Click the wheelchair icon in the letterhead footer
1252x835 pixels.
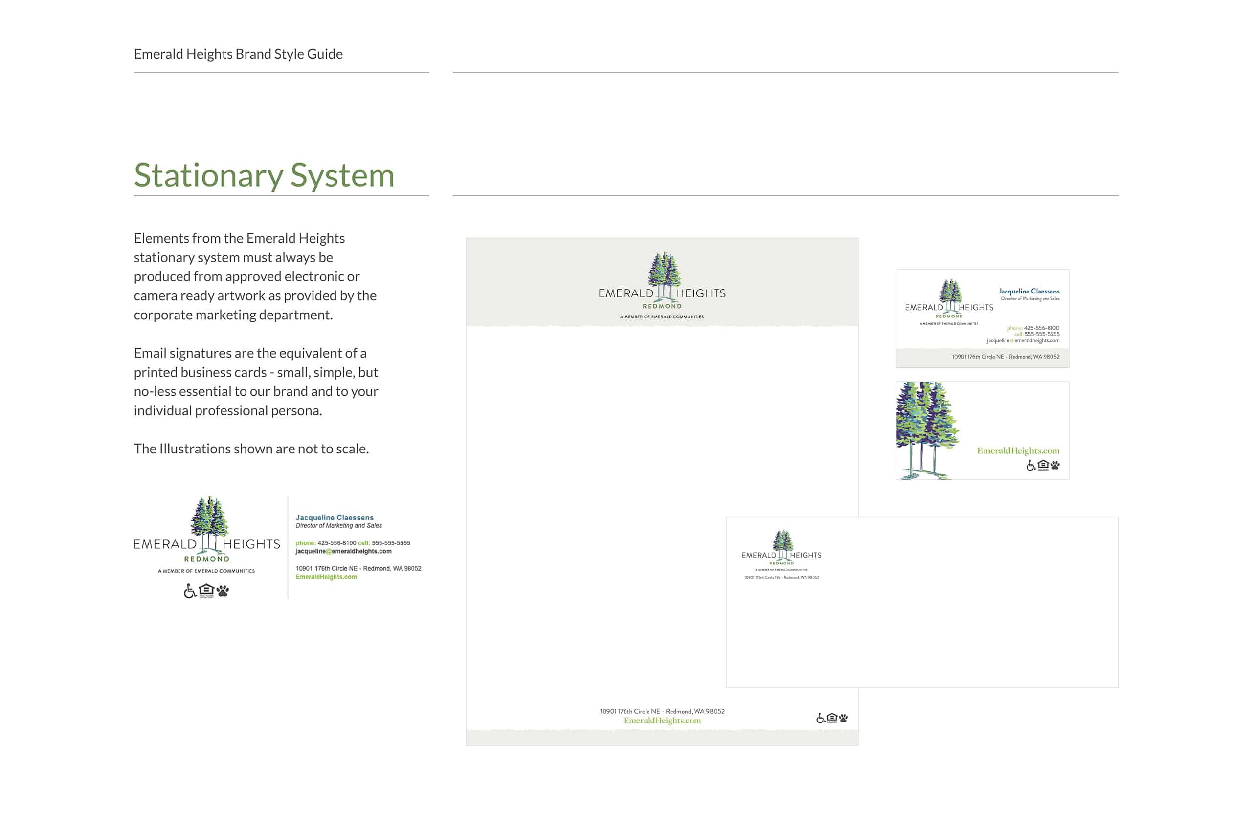coord(820,718)
